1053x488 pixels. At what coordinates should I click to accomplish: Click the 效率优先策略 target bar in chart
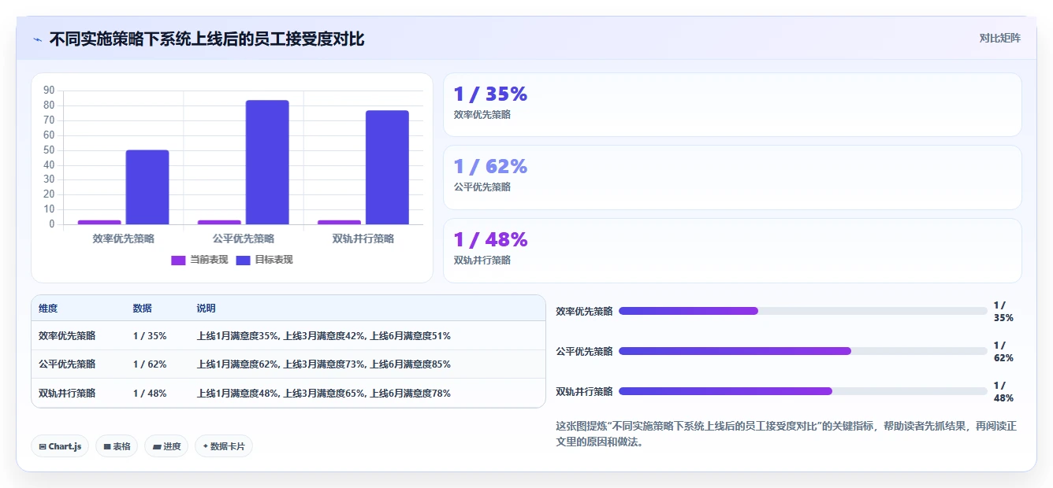[147, 187]
